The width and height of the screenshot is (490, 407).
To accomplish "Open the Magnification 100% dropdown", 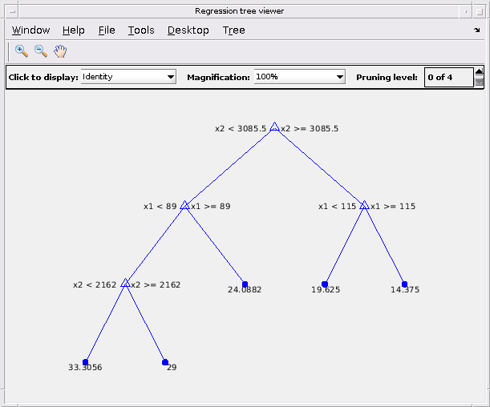I will [x=299, y=77].
